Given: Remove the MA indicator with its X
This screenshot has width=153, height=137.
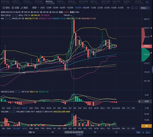Looking at the screenshot, I should (x=10, y=18).
